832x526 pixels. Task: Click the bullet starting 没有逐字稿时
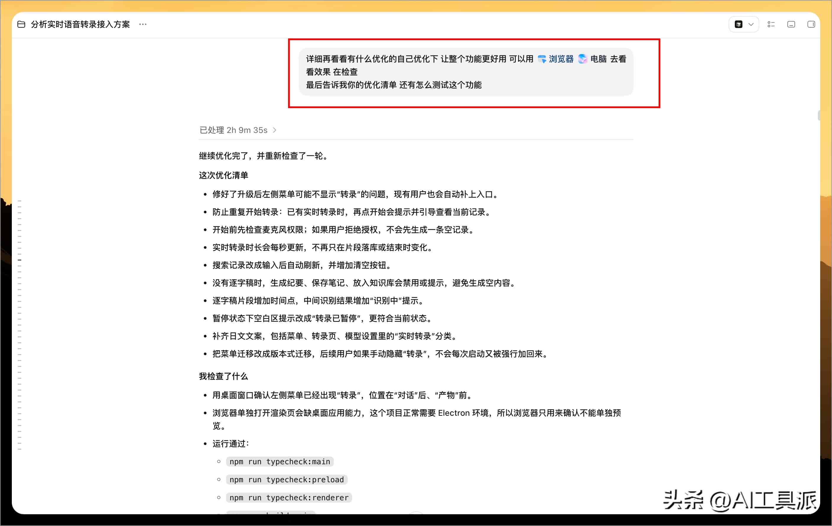[365, 283]
